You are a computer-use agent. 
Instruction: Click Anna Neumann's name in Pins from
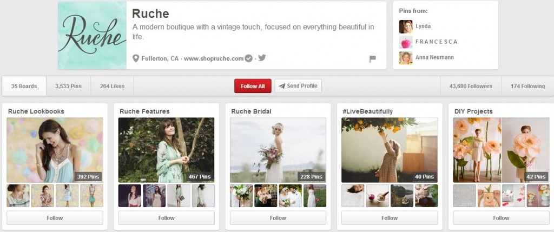pyautogui.click(x=434, y=57)
